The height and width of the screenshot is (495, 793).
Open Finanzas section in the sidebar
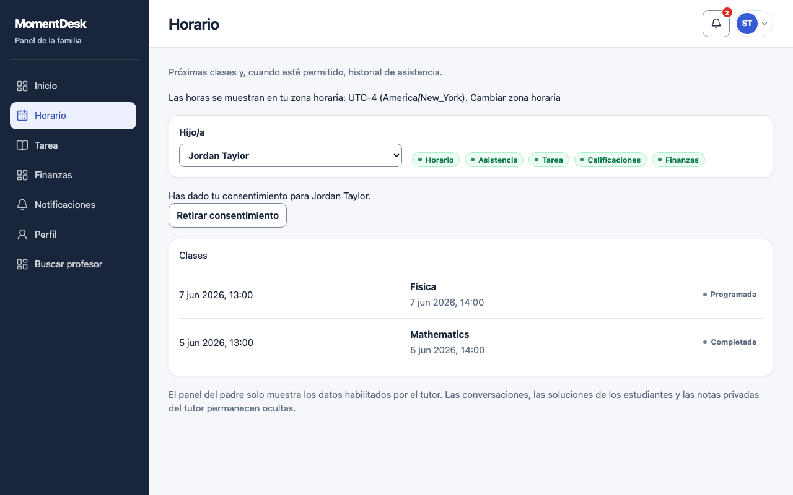[73, 175]
